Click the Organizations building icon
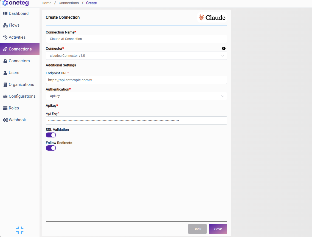The height and width of the screenshot is (237, 312). click(5, 84)
